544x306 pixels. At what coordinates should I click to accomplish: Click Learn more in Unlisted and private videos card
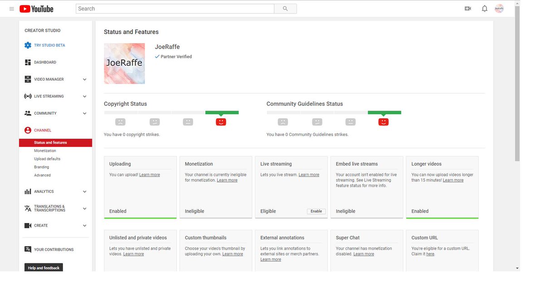(133, 254)
